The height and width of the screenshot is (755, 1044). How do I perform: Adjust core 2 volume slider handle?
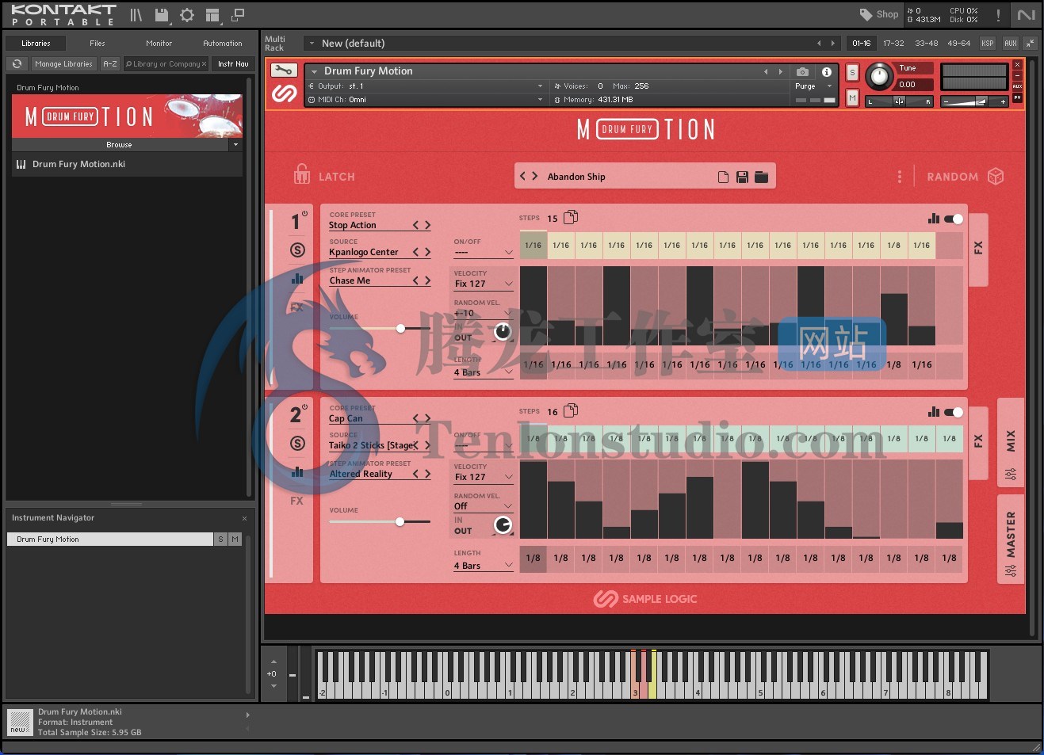pos(400,521)
